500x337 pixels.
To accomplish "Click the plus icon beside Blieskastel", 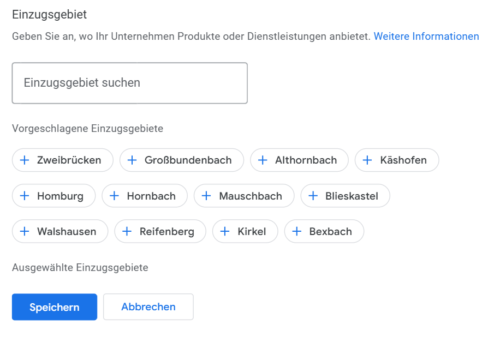I will click(313, 196).
